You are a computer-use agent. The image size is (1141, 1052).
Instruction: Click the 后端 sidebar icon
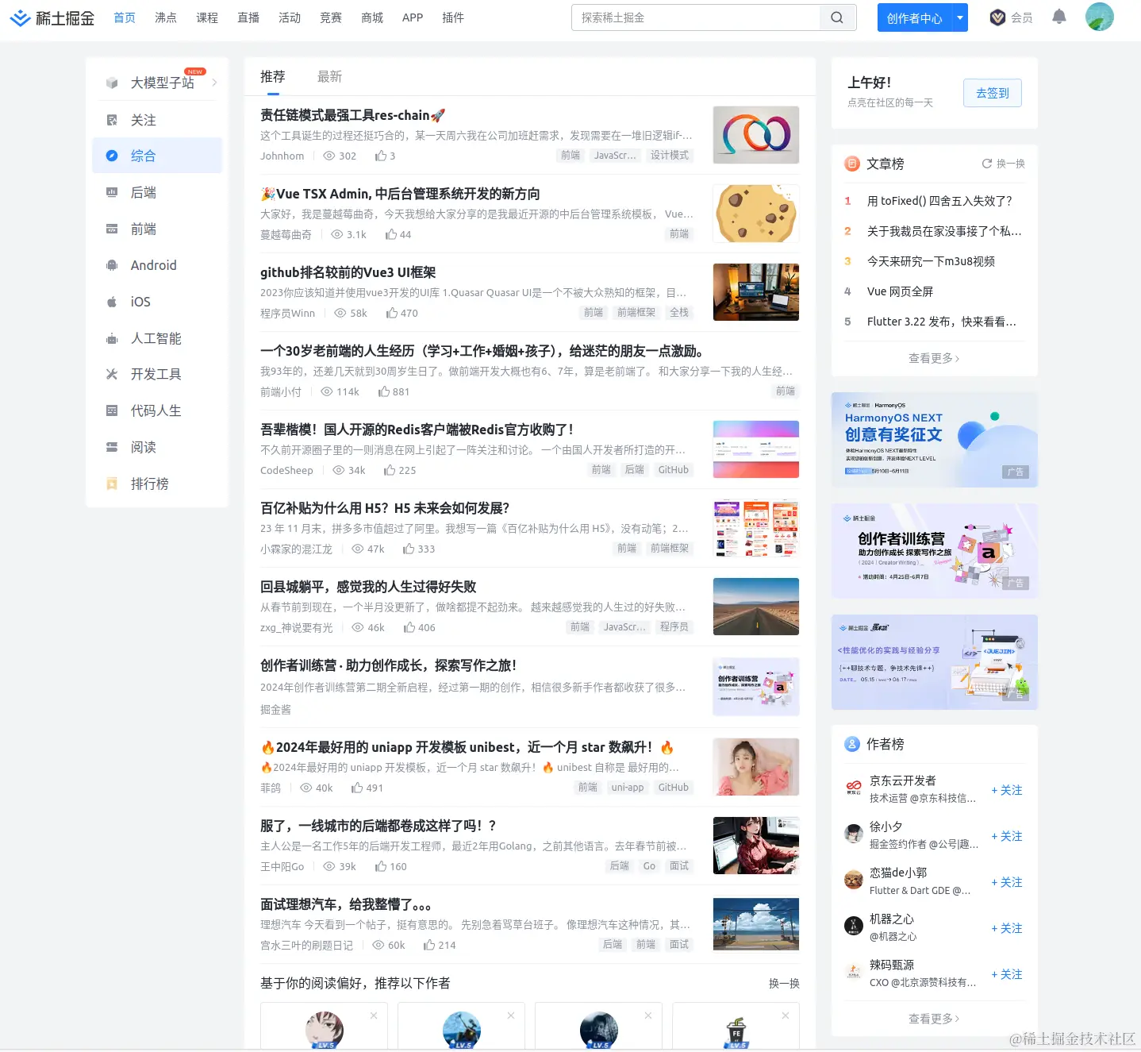coord(112,192)
